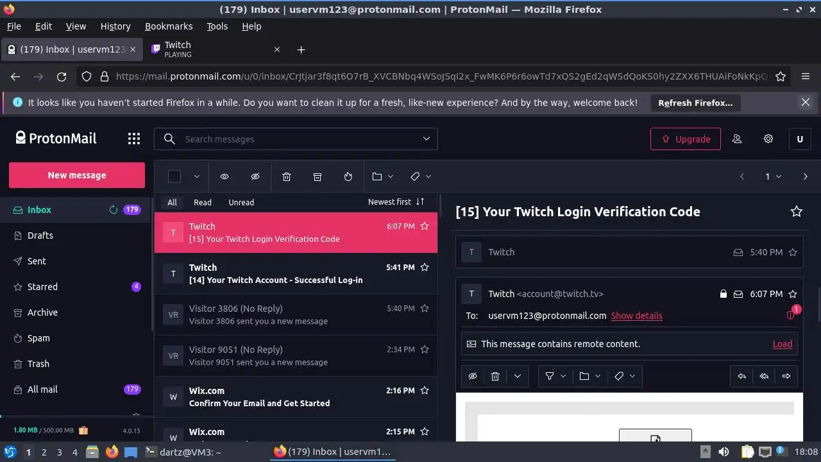Star the expanded 6:07 PM message
Viewport: 821px width, 462px height.
pos(793,294)
